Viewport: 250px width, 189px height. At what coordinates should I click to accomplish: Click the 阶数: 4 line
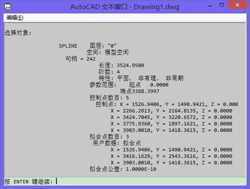(x=109, y=72)
